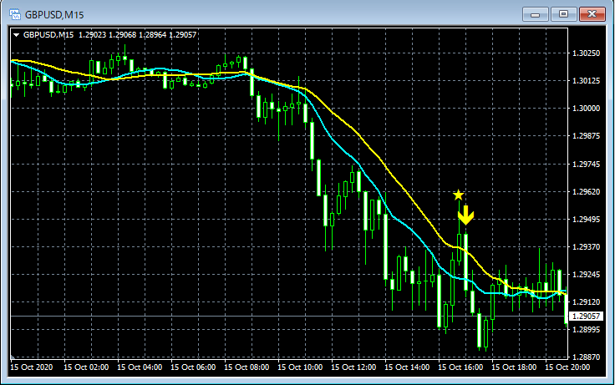The image size is (615, 385).
Task: Click the 15 Oct 04:00 time label
Action: click(140, 367)
